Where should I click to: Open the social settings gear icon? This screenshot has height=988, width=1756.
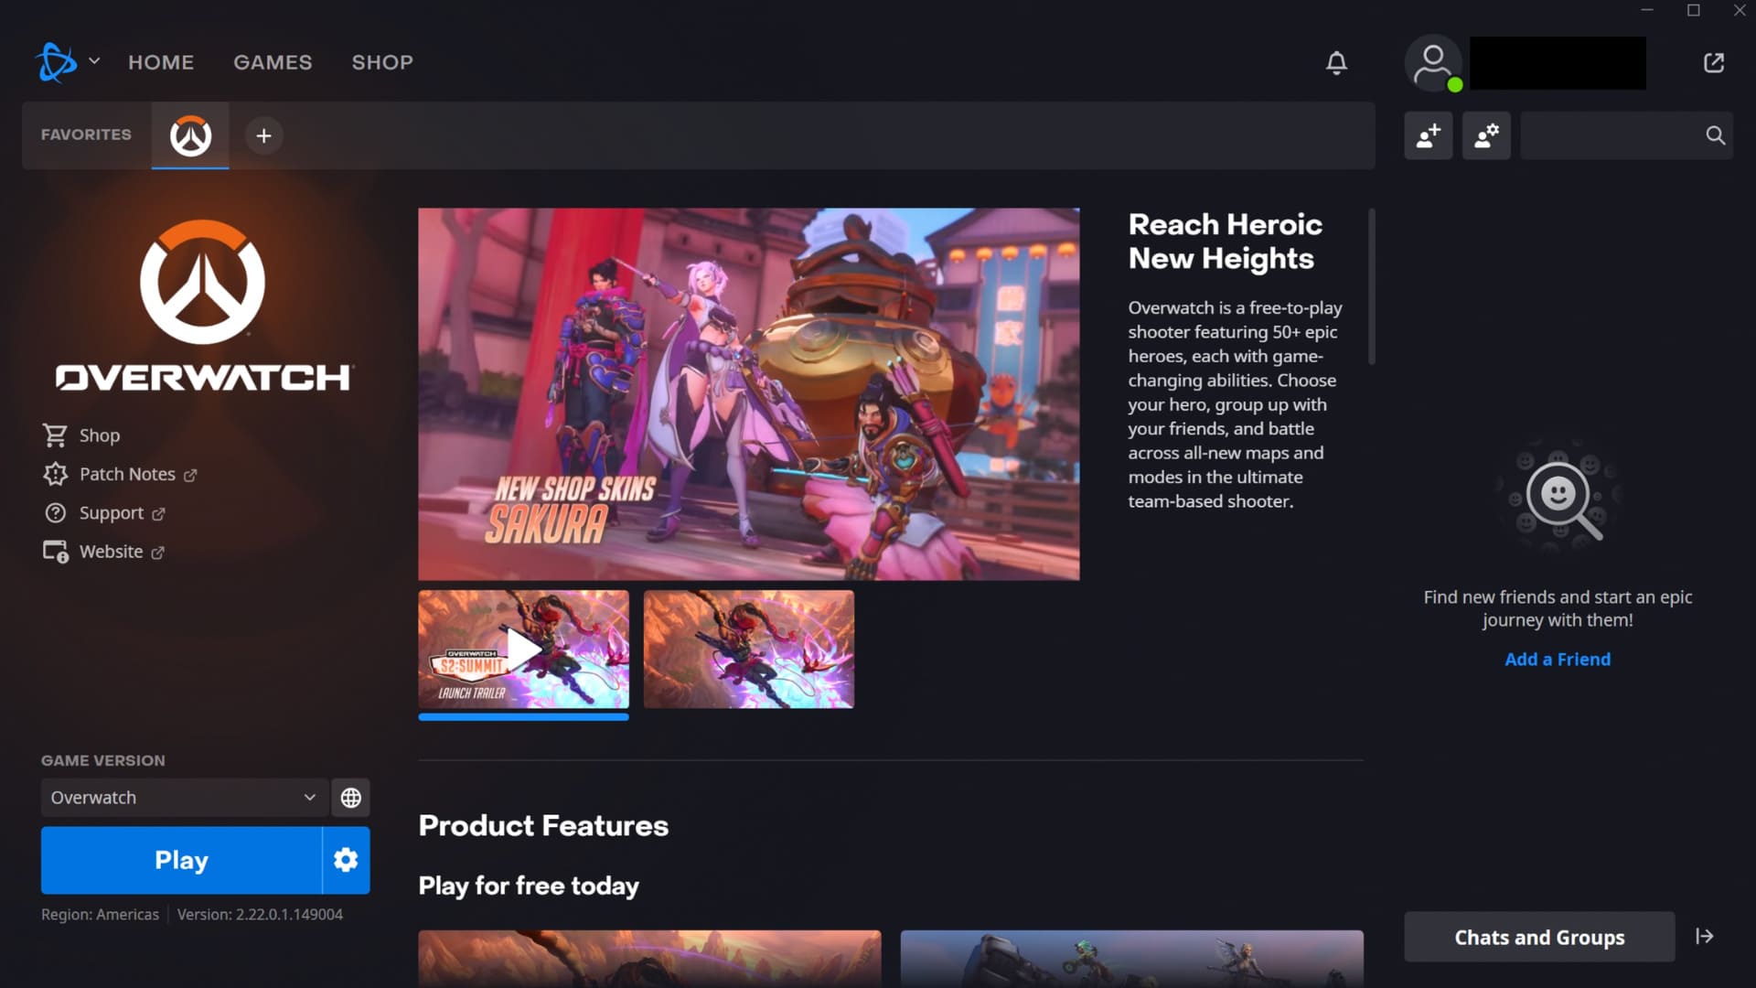click(x=1486, y=135)
